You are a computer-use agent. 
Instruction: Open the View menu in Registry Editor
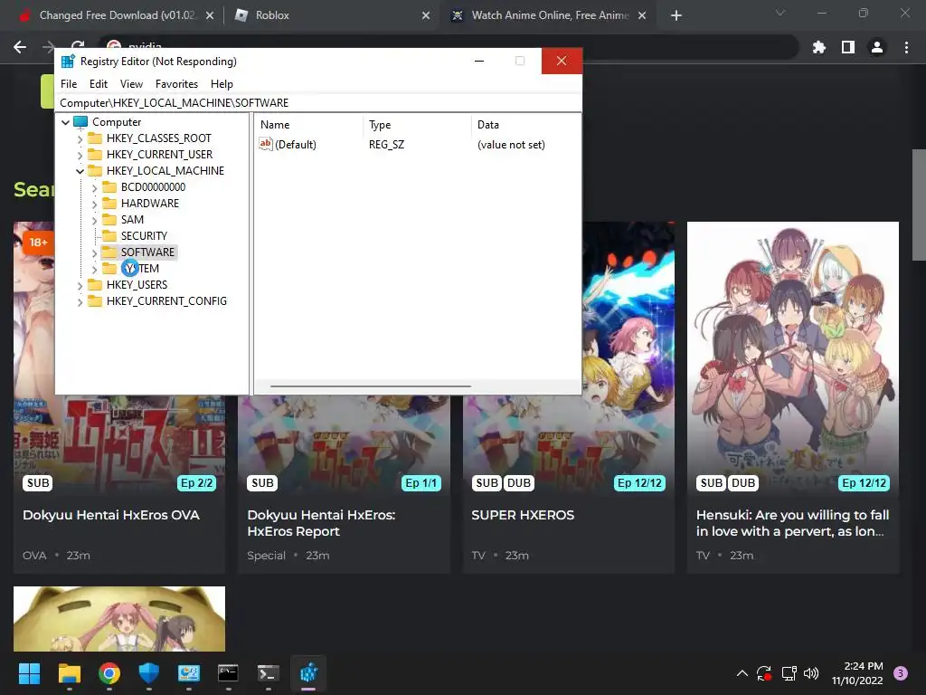131,84
